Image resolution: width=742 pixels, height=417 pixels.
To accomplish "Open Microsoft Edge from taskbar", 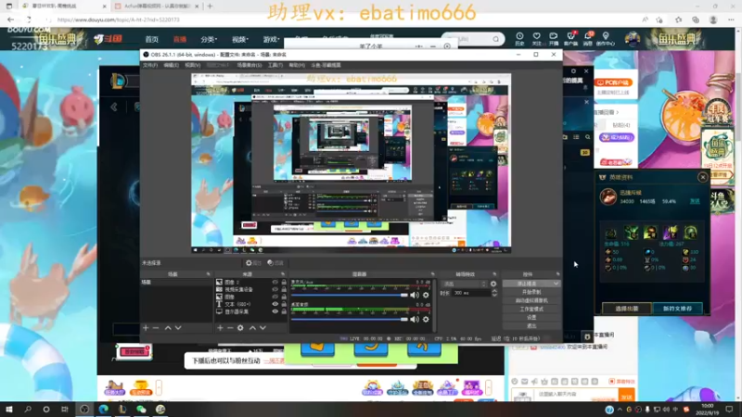I will click(104, 409).
